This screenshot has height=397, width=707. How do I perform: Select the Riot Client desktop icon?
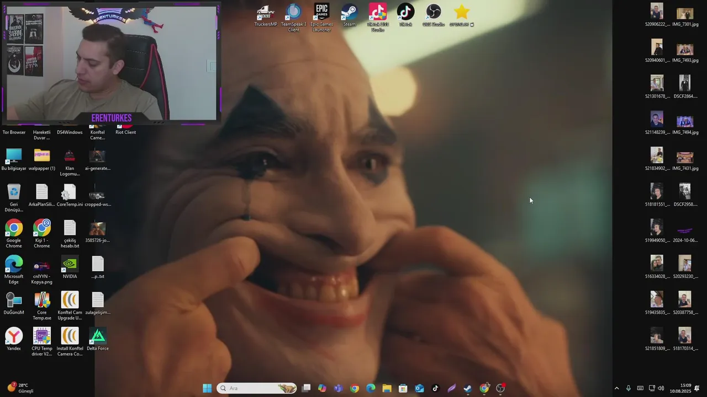(x=125, y=130)
